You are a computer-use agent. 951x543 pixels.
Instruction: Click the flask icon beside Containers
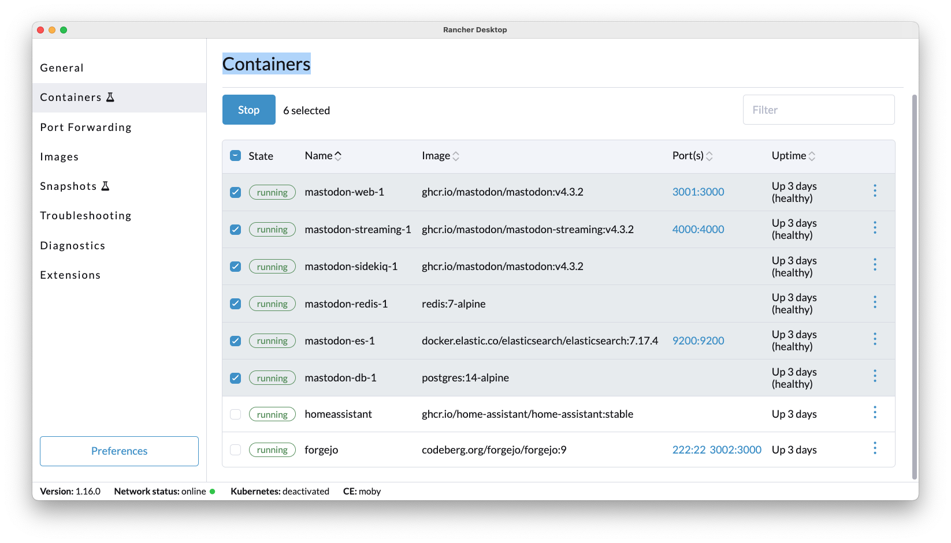(x=110, y=97)
